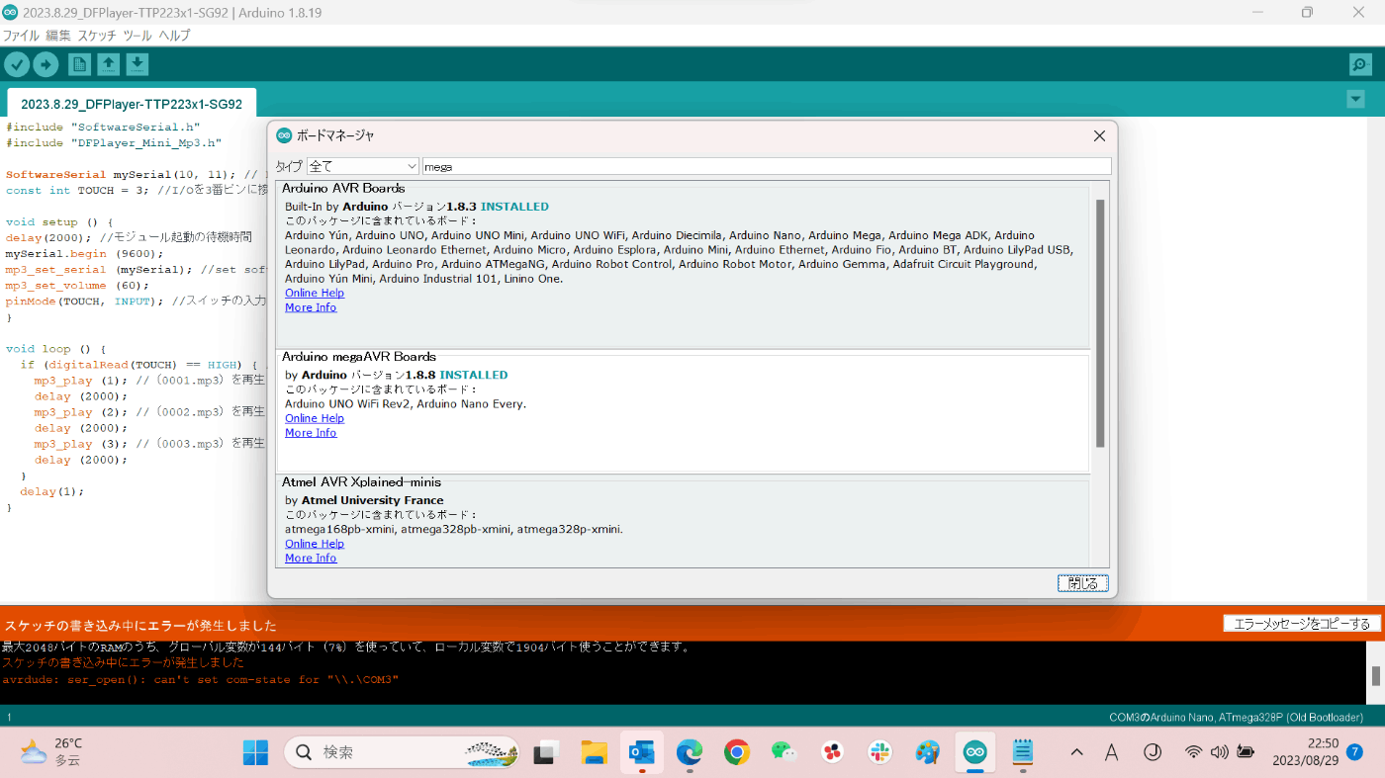Click the Board Manager list scrollbar
Image resolution: width=1385 pixels, height=778 pixels.
[1099, 322]
